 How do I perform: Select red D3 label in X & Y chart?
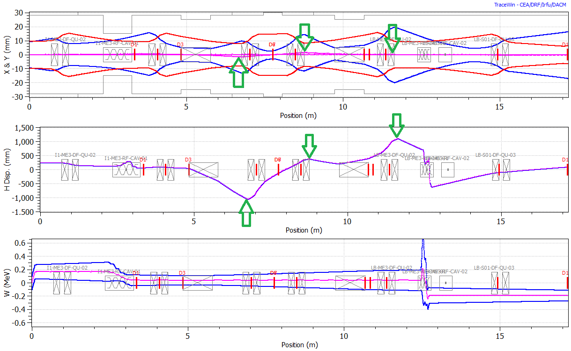180,44
